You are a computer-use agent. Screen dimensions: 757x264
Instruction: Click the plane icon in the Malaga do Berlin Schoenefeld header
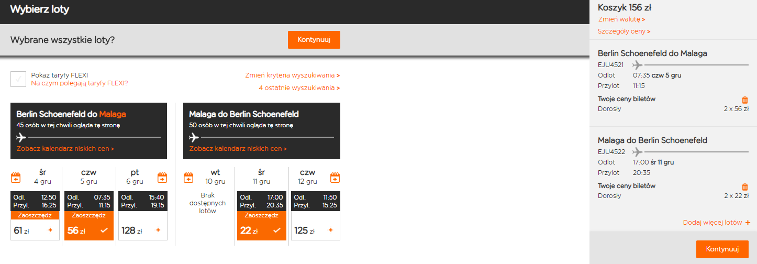click(x=194, y=138)
